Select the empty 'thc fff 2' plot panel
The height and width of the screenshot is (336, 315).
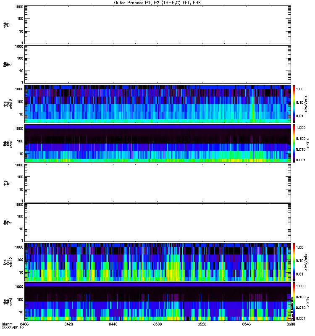point(157,223)
